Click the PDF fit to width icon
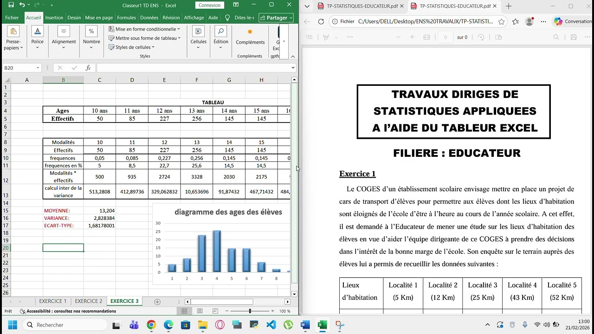594x334 pixels. [x=427, y=37]
